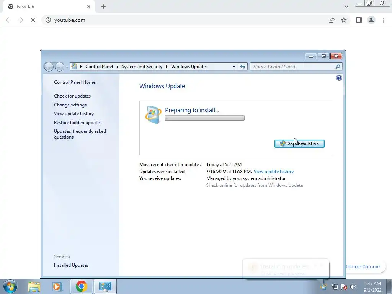Click View update history beside install date
This screenshot has width=392, height=294.
pyautogui.click(x=273, y=171)
